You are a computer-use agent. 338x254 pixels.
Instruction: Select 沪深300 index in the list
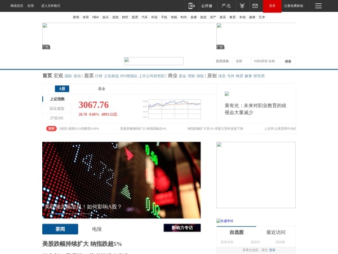click(57, 118)
